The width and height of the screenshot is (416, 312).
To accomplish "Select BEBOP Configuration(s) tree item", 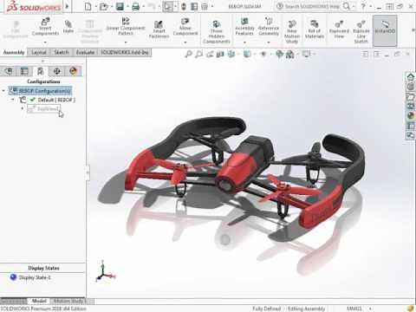I will 41,91.
